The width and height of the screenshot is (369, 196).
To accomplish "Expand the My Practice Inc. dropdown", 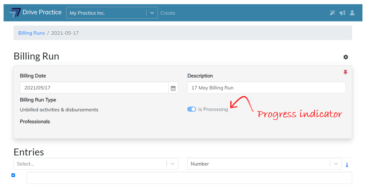I will [152, 13].
